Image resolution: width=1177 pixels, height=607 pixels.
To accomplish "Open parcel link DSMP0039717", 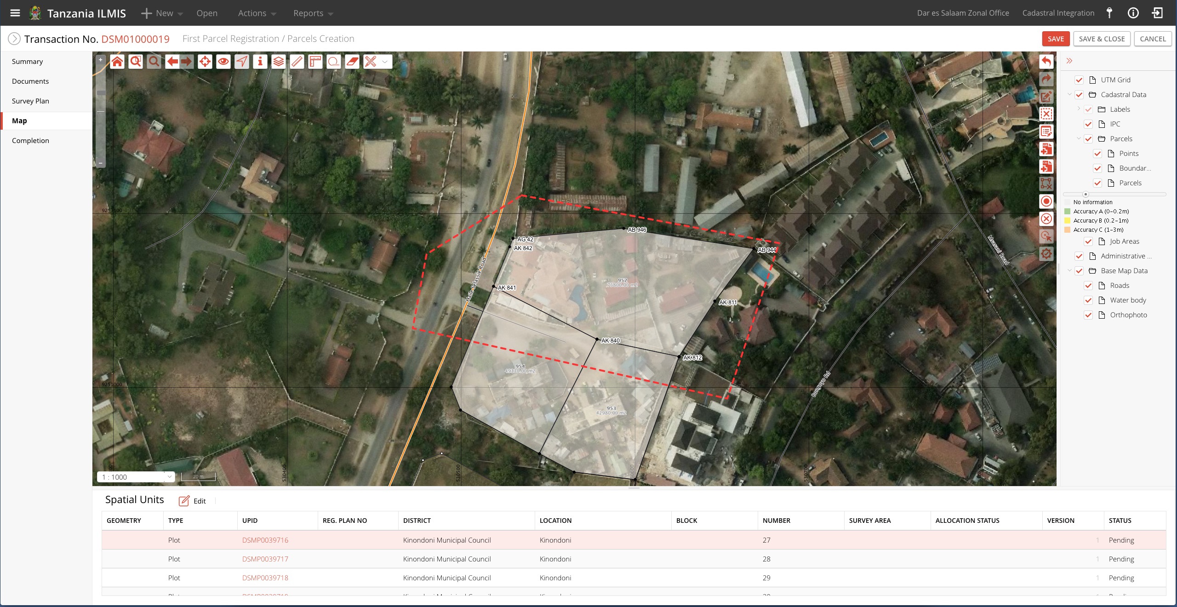I will pyautogui.click(x=265, y=559).
